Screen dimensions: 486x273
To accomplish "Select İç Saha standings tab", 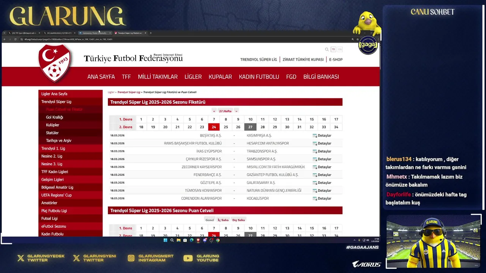I will coord(223,220).
